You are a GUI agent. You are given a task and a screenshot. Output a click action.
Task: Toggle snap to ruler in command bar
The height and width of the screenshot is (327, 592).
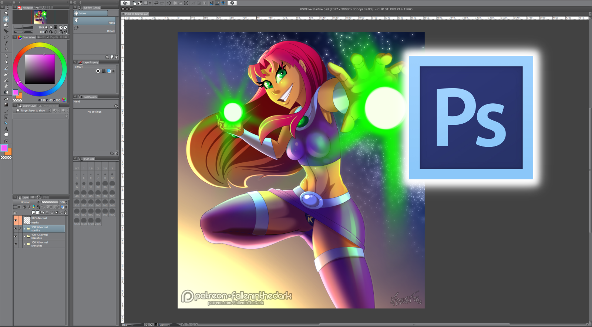[x=211, y=3]
